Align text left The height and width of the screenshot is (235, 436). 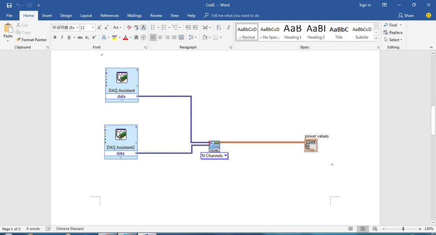(153, 37)
